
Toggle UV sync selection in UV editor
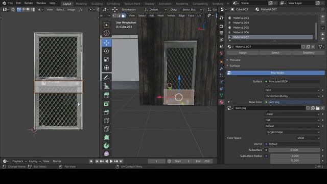point(13,10)
